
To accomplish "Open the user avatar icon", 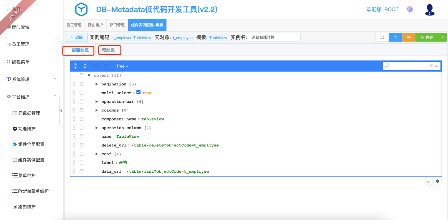I will (x=430, y=10).
